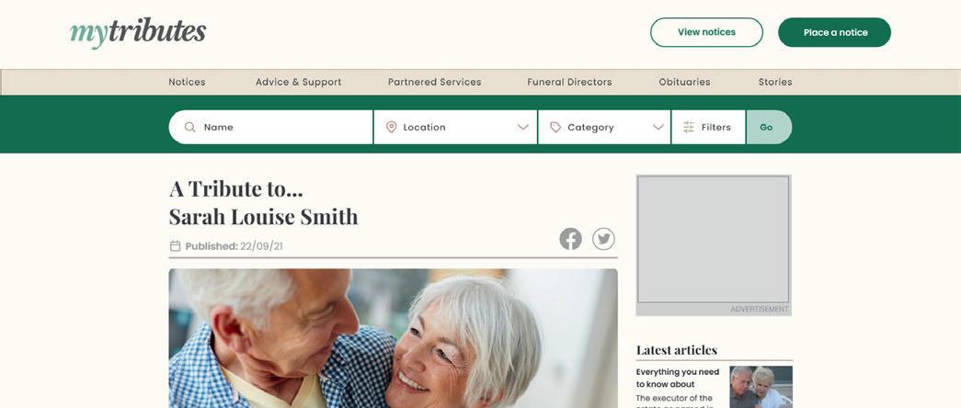
Task: Click the Place a notice button
Action: (x=835, y=32)
